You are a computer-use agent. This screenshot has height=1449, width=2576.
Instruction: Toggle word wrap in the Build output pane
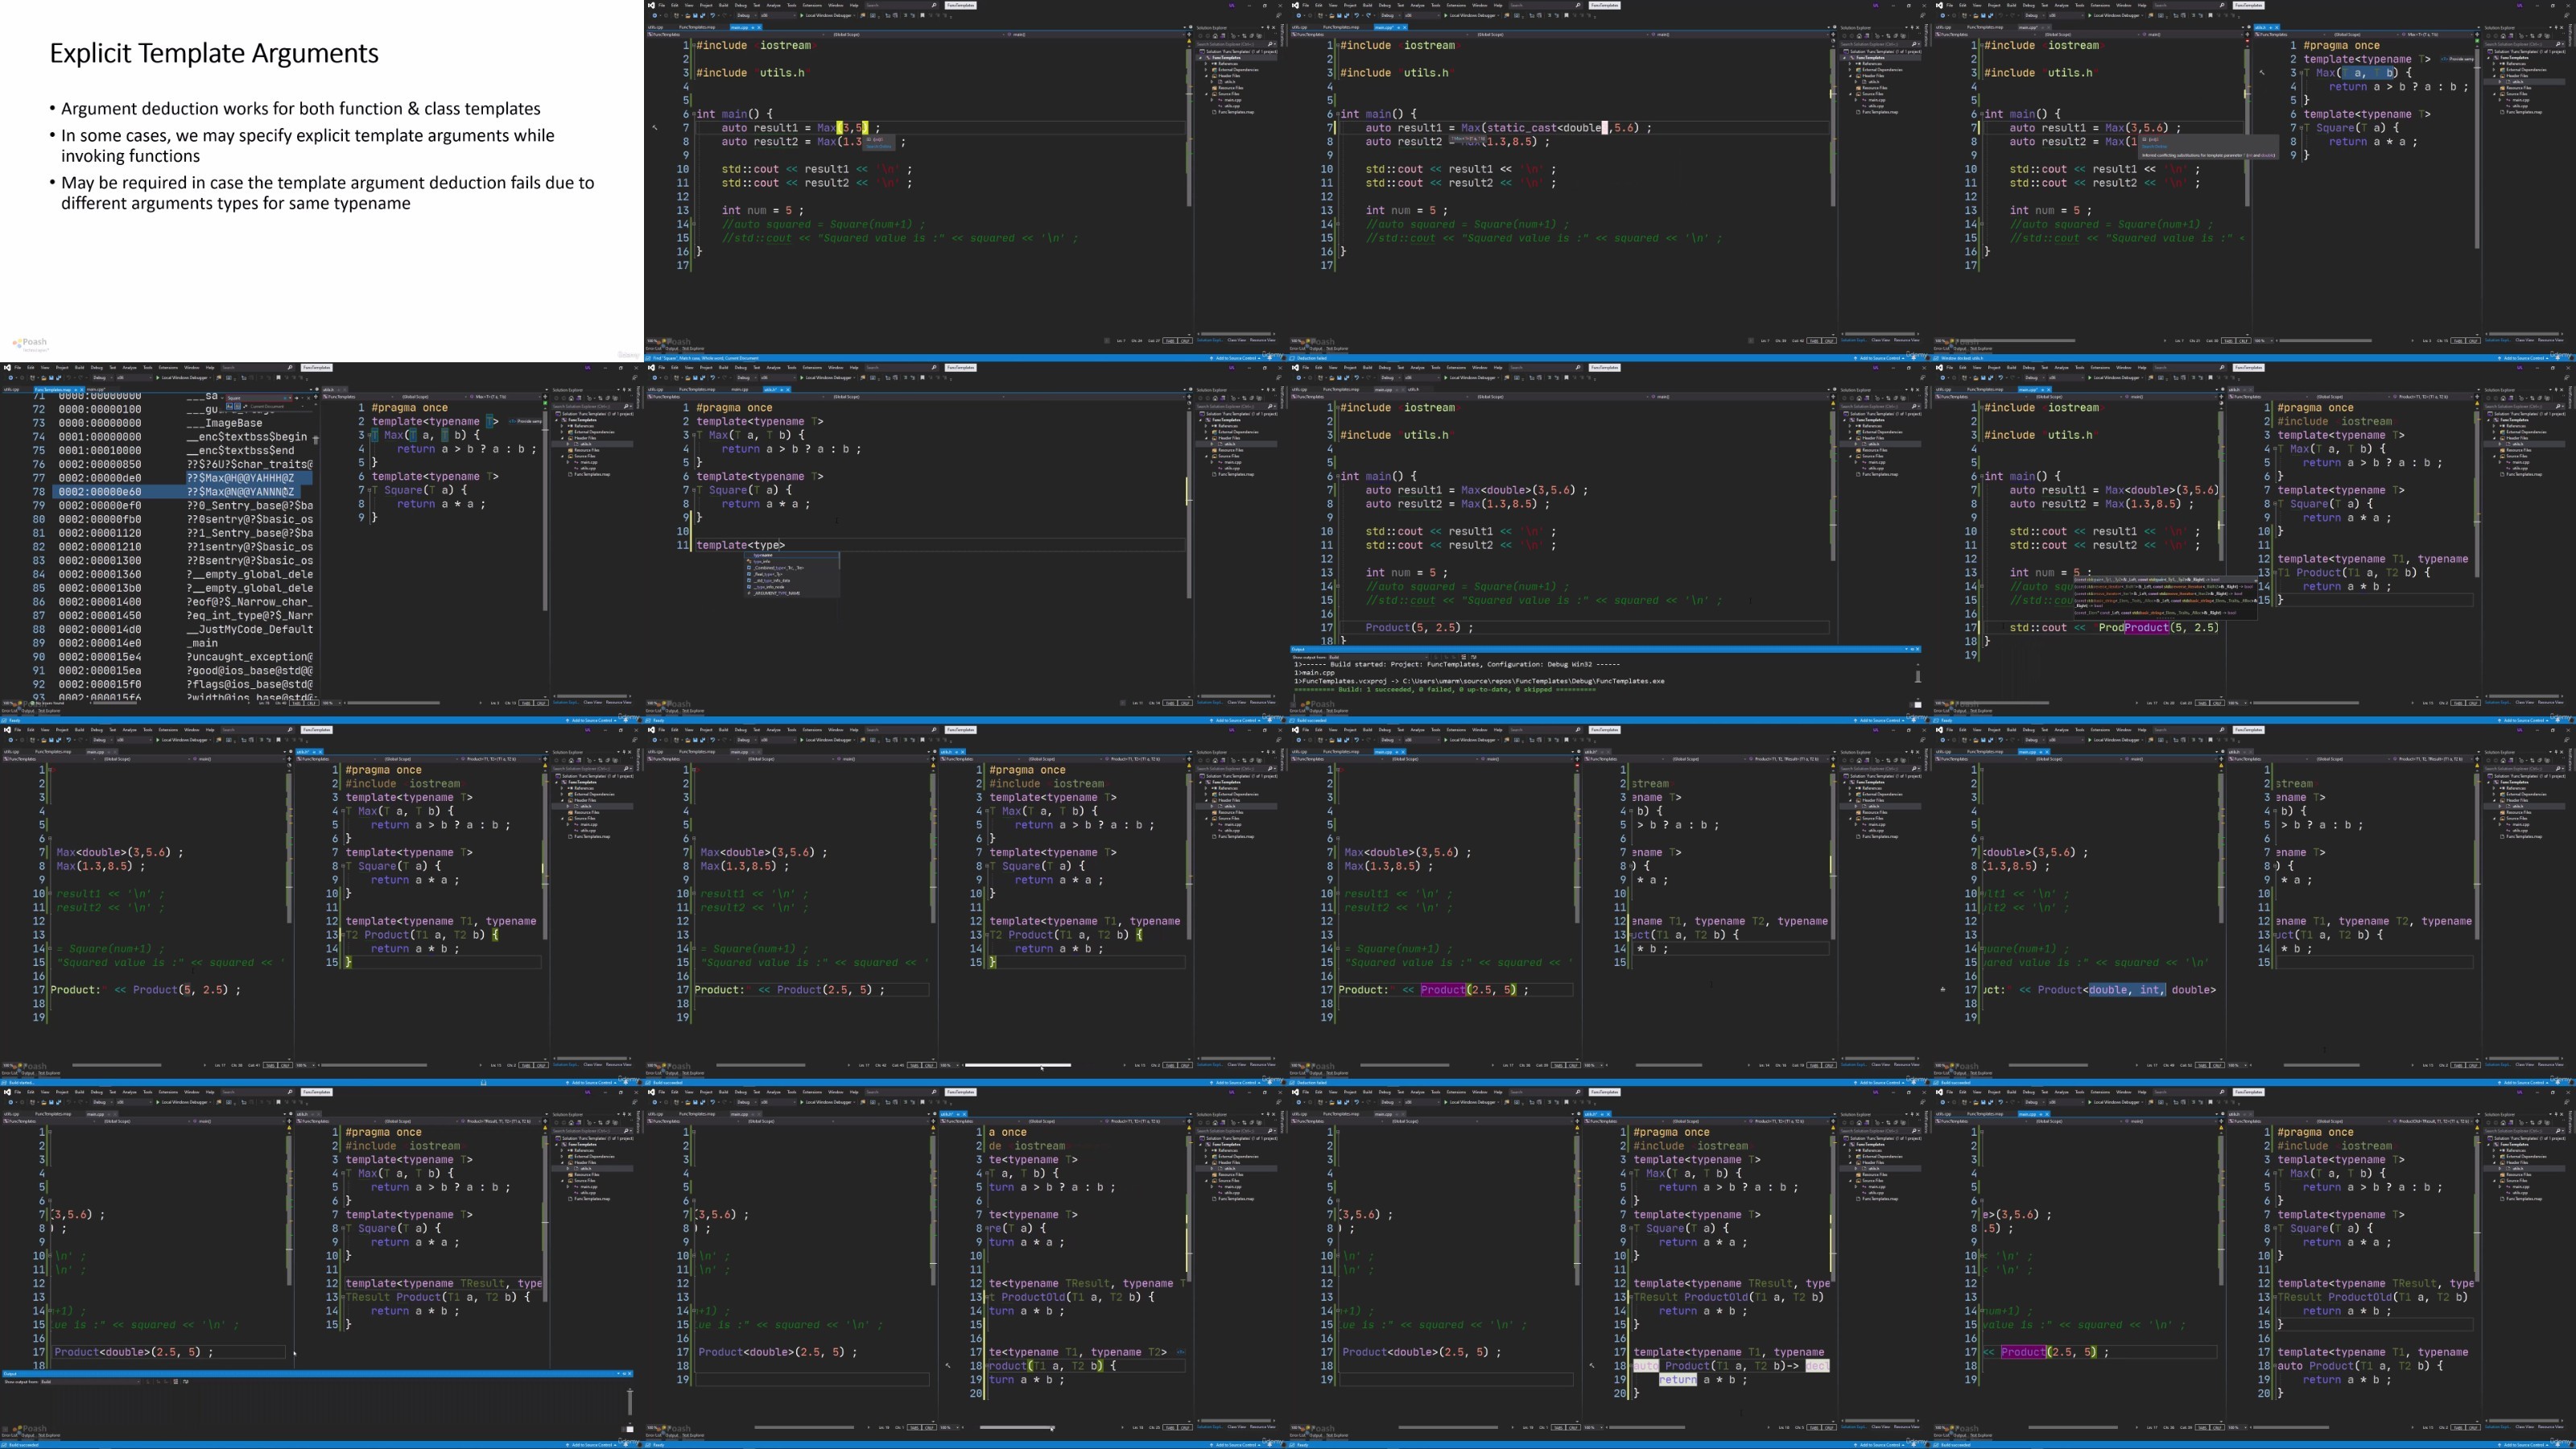pos(1474,657)
